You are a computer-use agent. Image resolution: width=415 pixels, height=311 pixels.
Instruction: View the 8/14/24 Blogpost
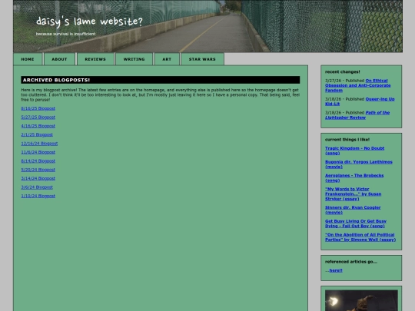[x=38, y=160]
